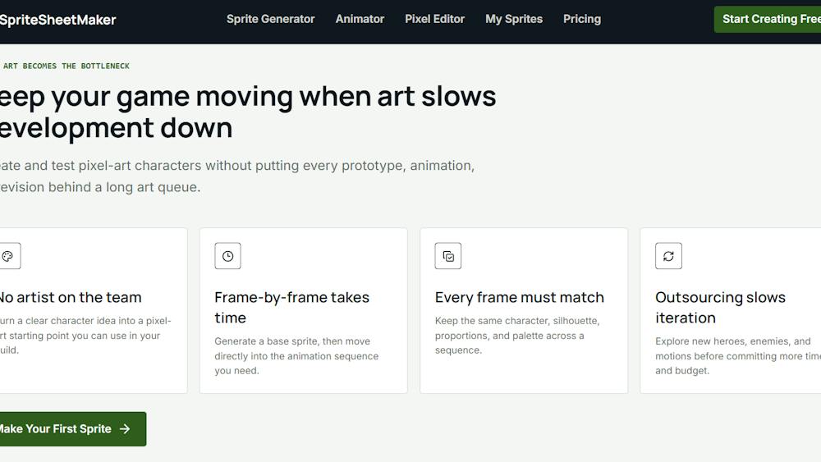This screenshot has width=821, height=462.
Task: Click the Art Becomes the Bottleneck label
Action: tap(65, 66)
